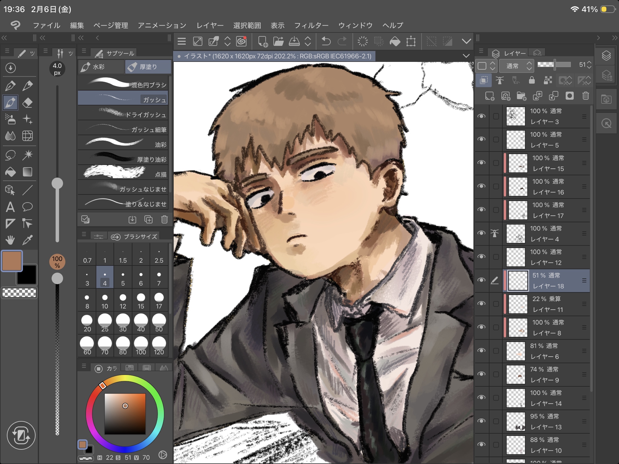The image size is (619, 464).
Task: Click the brown main color swatch
Action: click(x=12, y=261)
